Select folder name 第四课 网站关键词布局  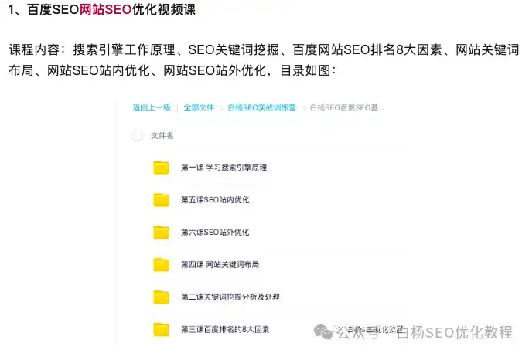(x=220, y=264)
